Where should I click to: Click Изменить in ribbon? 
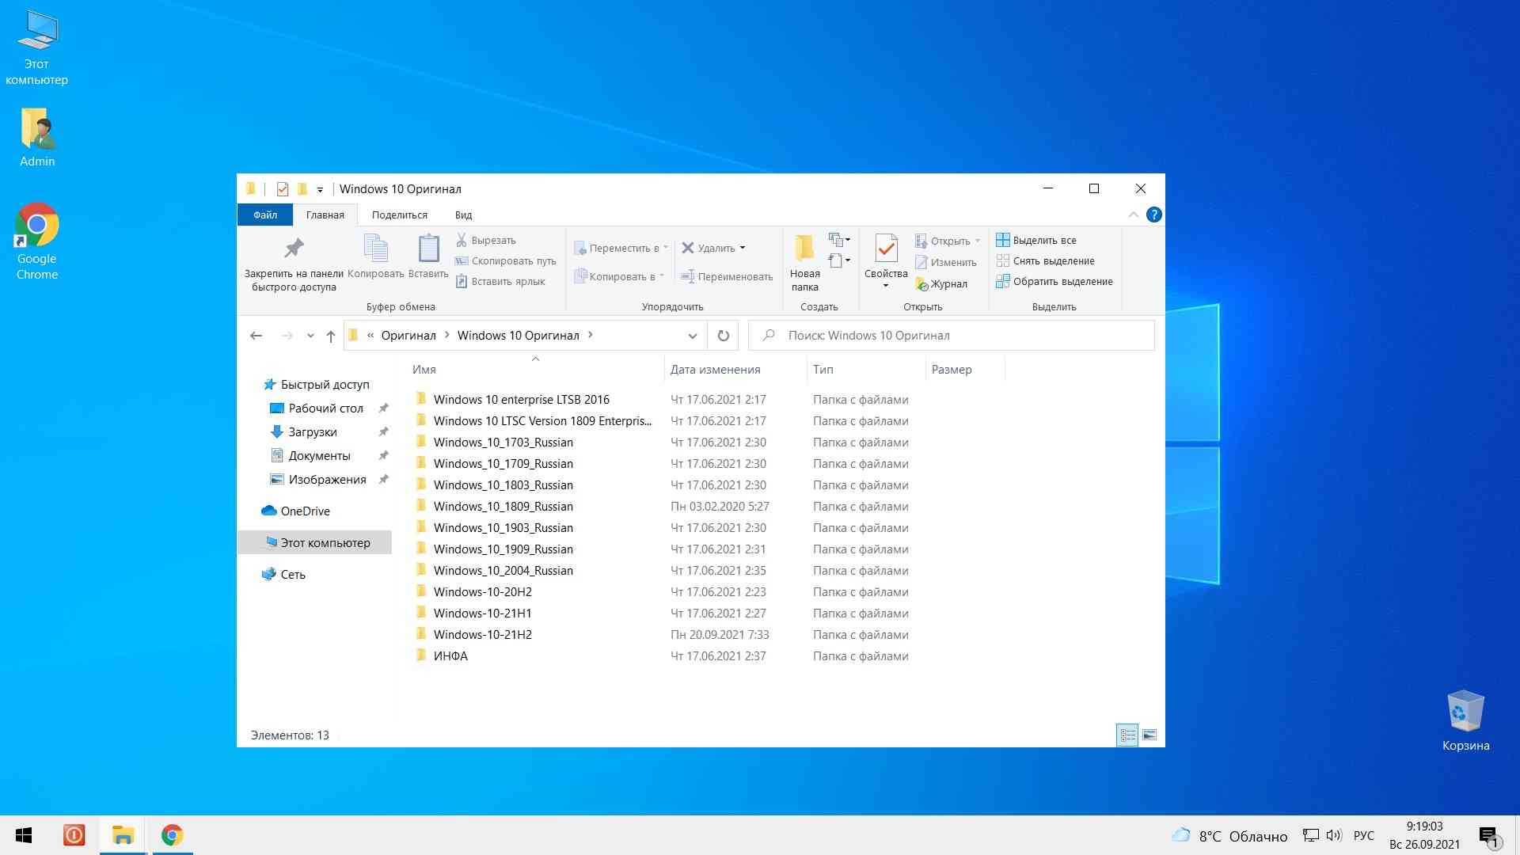click(x=946, y=262)
